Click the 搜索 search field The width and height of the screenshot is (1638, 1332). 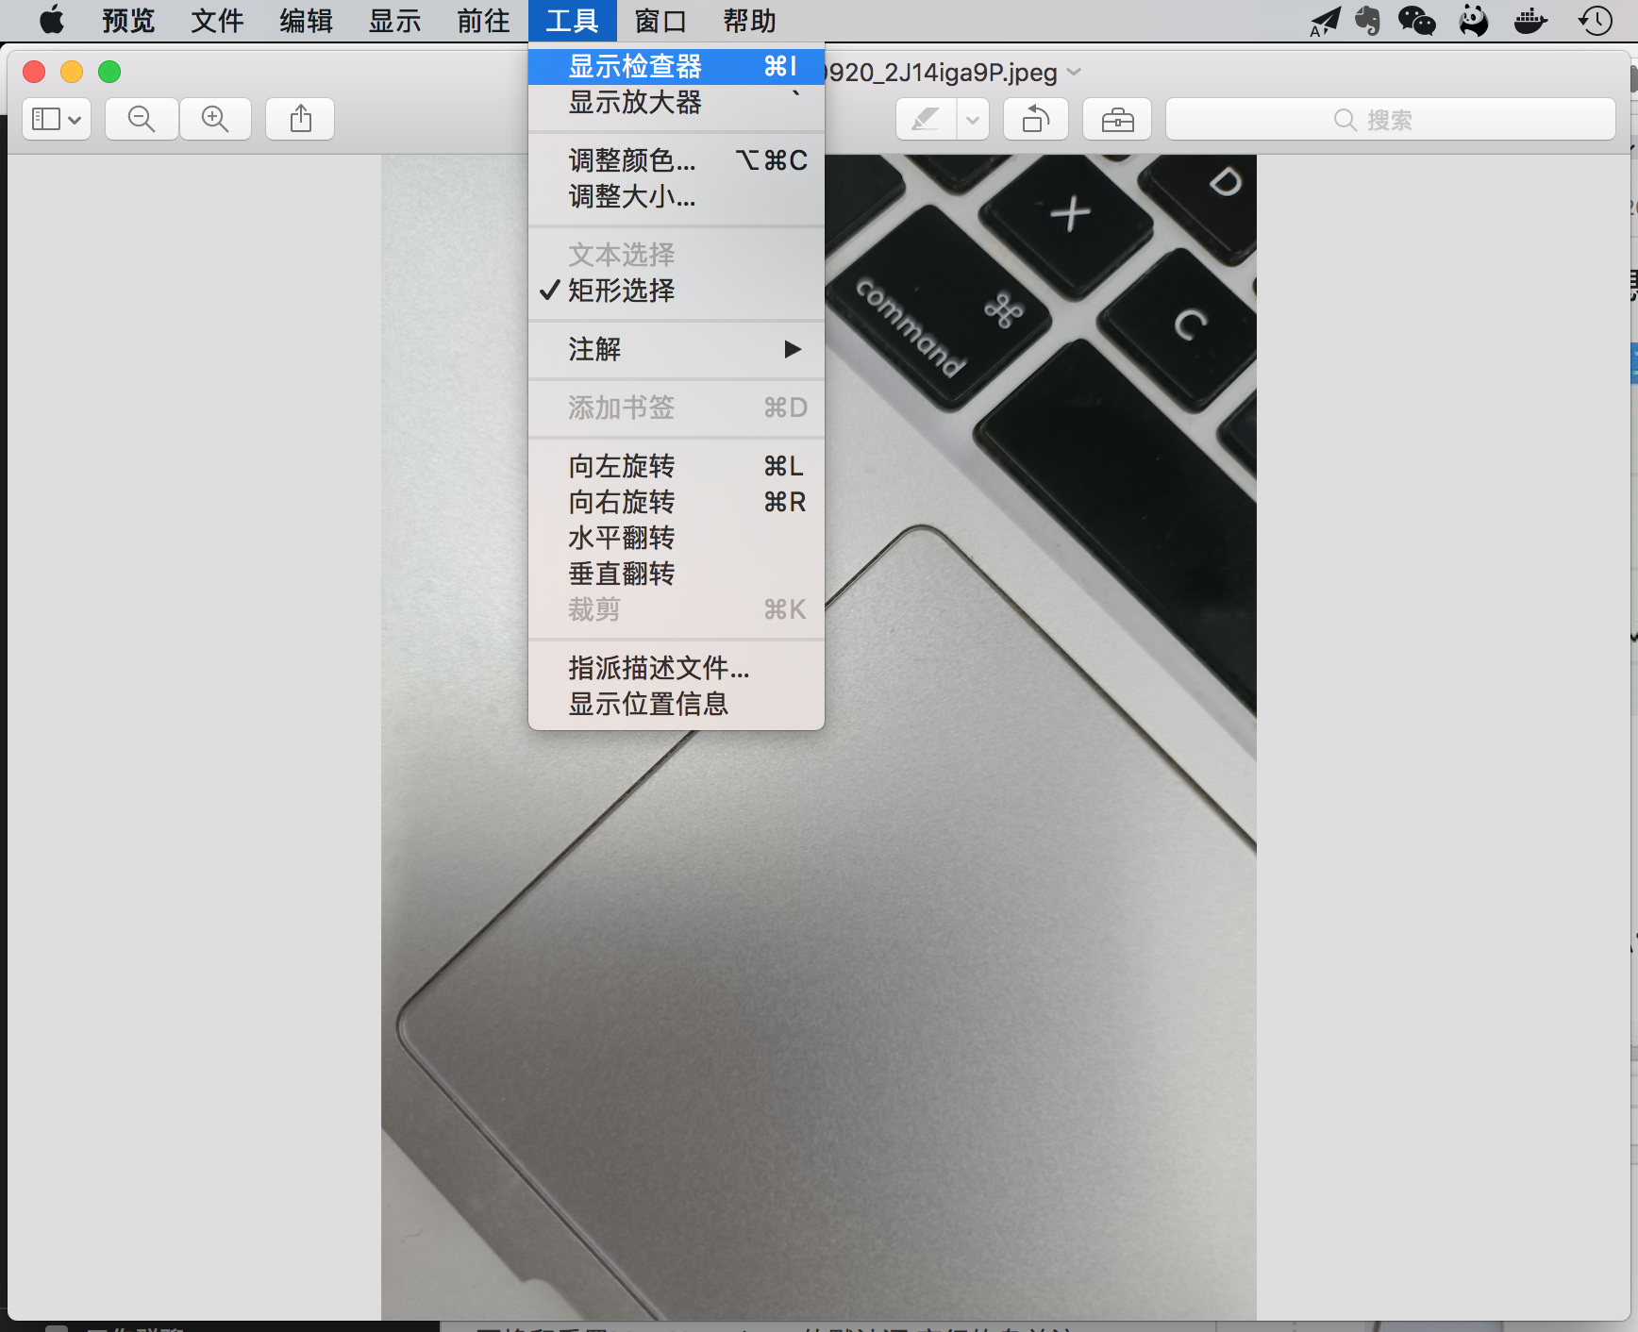[1389, 120]
